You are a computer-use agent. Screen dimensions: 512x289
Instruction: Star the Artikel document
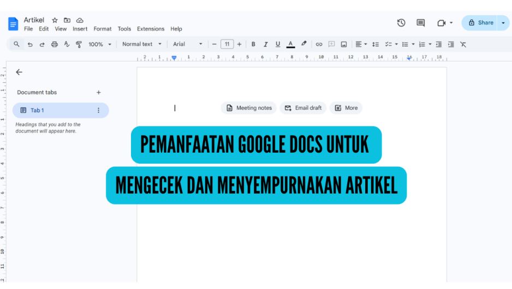pos(55,20)
